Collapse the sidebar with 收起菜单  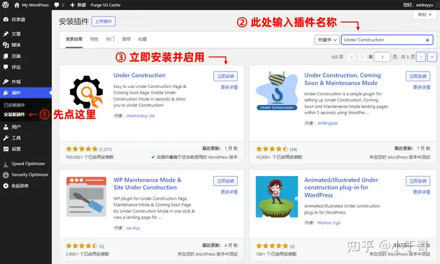pyautogui.click(x=26, y=186)
